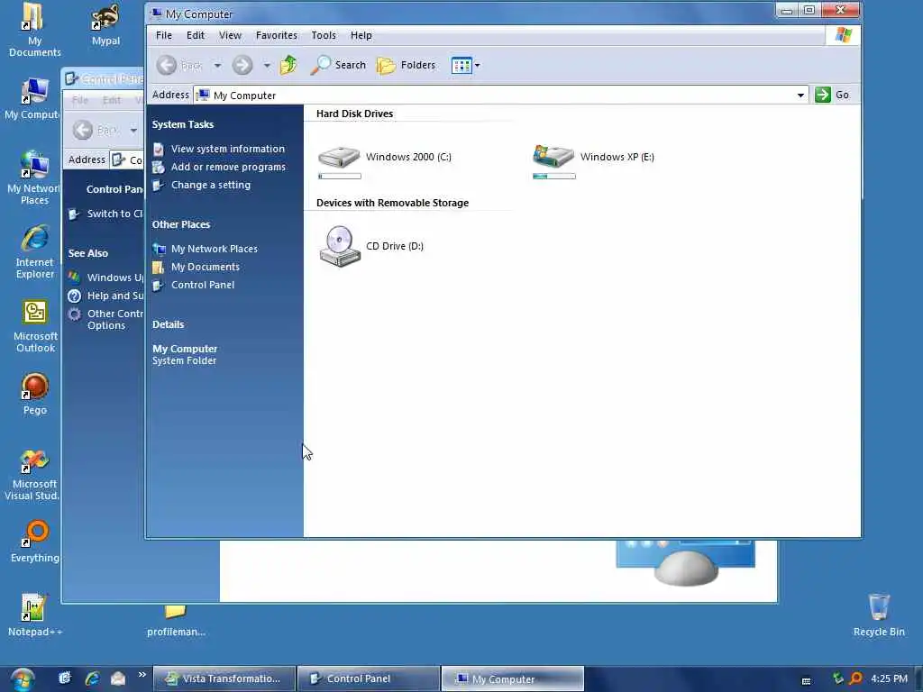Open Everything search desktop icon
The image size is (923, 692).
[35, 541]
